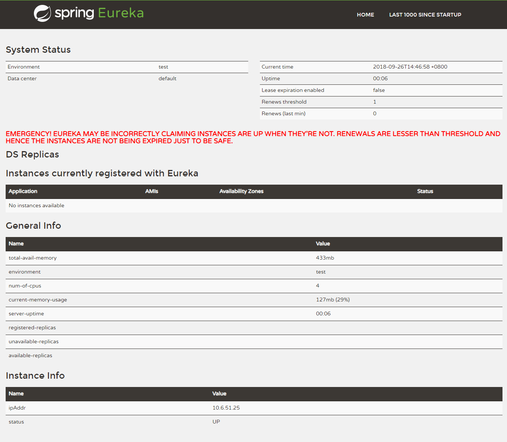The height and width of the screenshot is (442, 507).
Task: Select the Uptime label in System Status
Action: click(270, 78)
